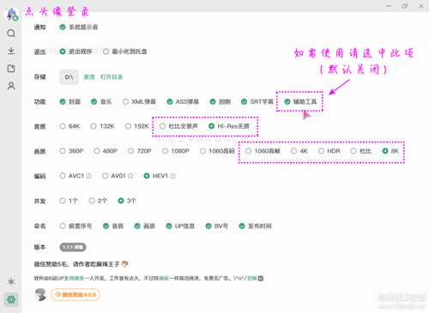429x313 pixels.
Task: Select 192K audio quality
Action: pos(128,126)
